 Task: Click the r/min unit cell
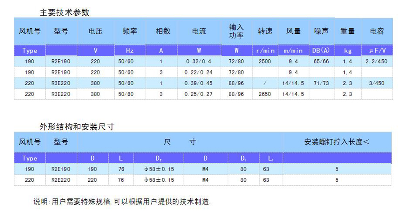(x=265, y=51)
